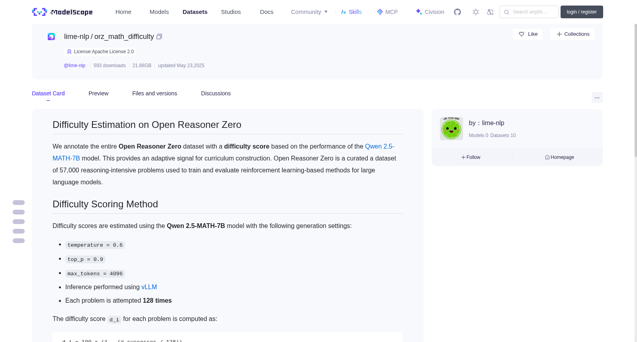
Task: Click the dataset avatar icon beside lime-nlp
Action: [x=51, y=37]
